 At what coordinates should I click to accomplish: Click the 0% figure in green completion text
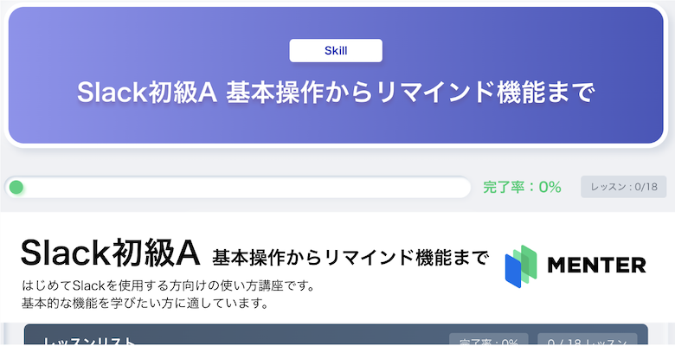point(550,187)
